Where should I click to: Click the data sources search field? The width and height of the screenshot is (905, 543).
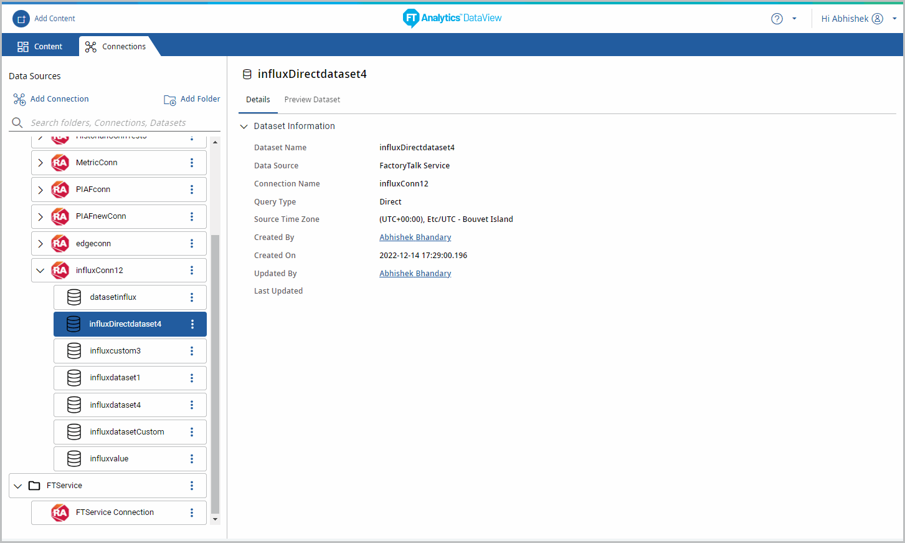click(x=118, y=123)
